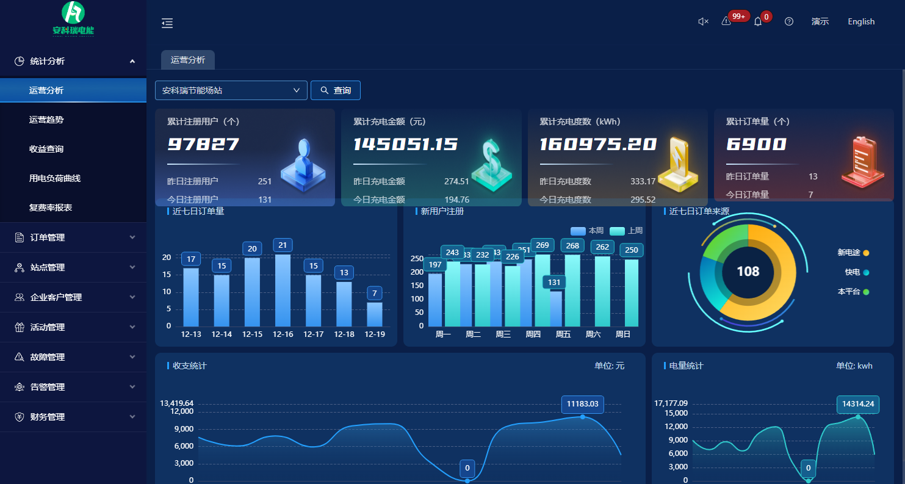This screenshot has height=484, width=905.
Task: Open the 演示 user menu in the header
Action: pos(820,21)
